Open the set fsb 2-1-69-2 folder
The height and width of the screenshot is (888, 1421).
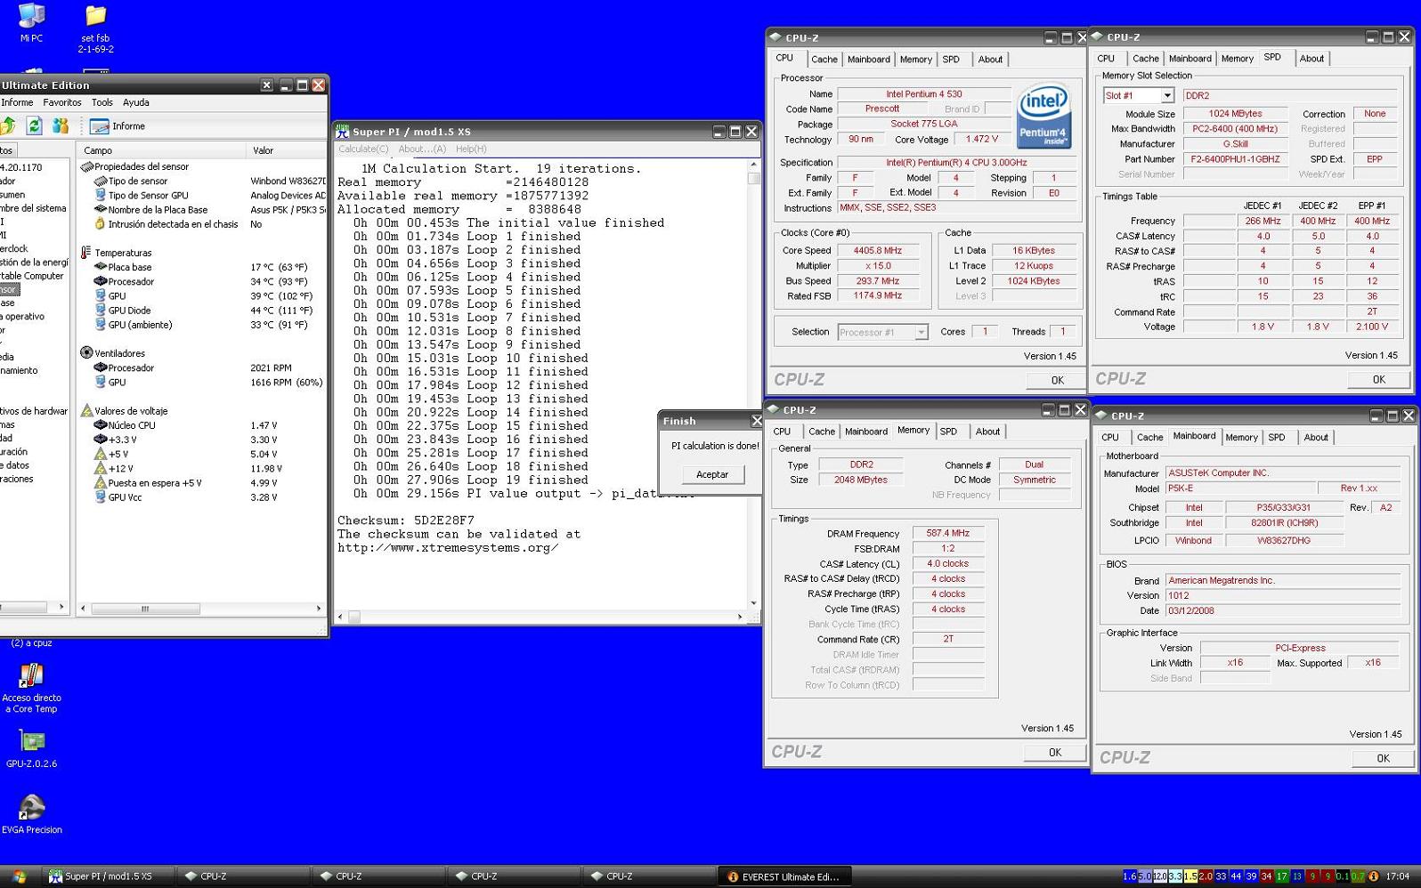(x=95, y=28)
